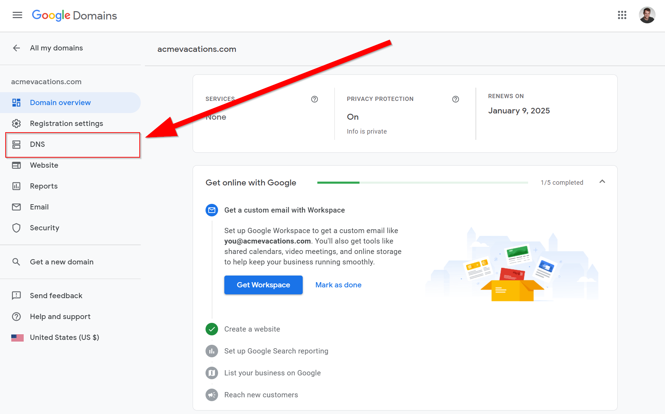Open Registration settings via its gear icon
The image size is (665, 414).
point(16,123)
